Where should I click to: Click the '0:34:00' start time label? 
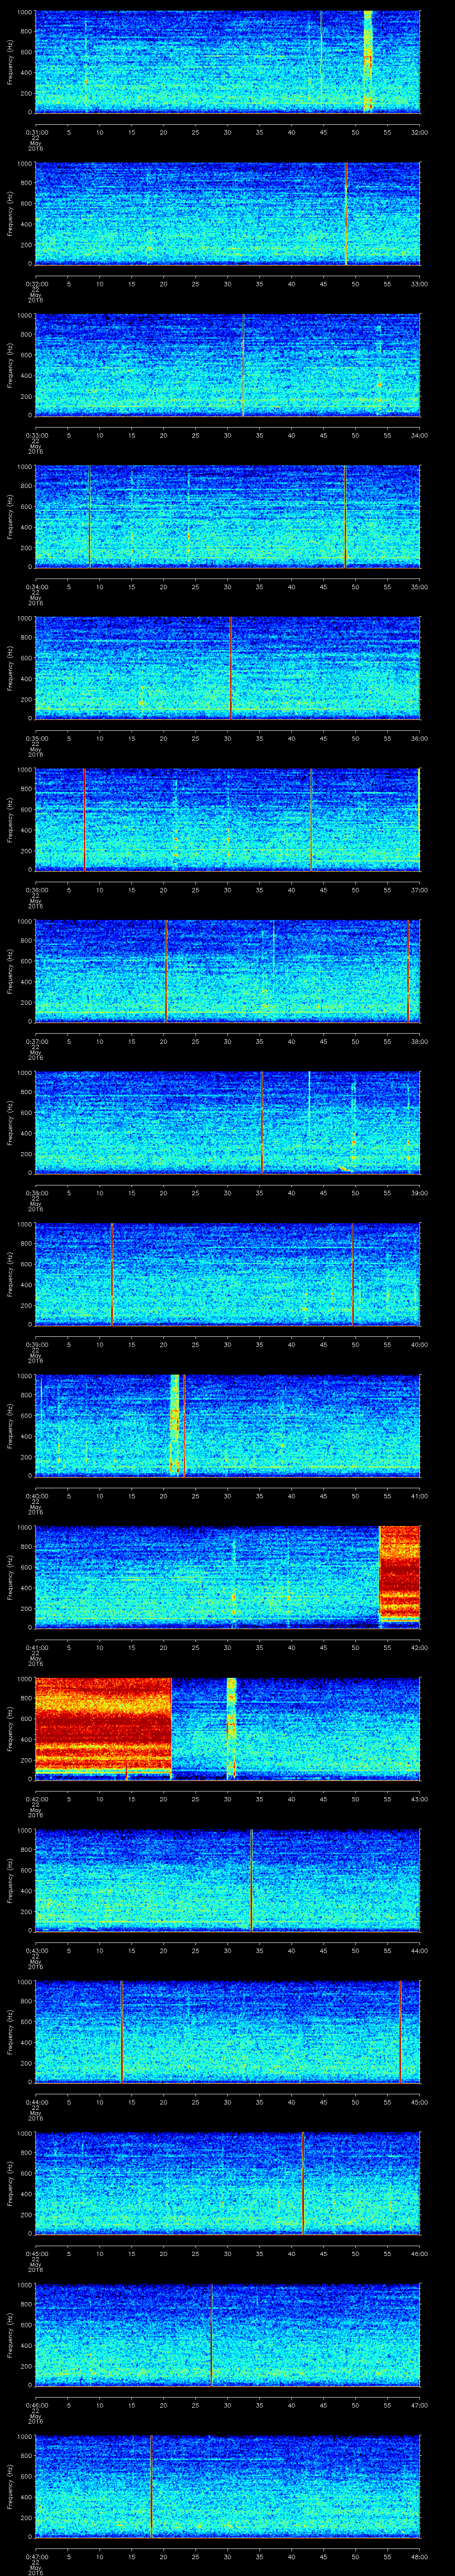coord(36,586)
